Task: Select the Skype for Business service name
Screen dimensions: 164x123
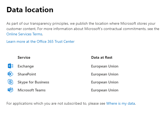Action: click(x=33, y=82)
